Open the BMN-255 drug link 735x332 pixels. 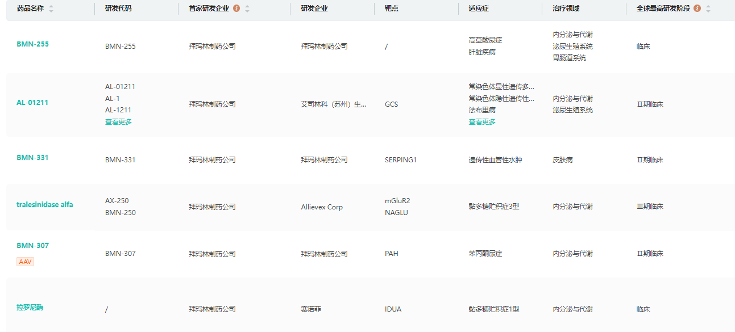click(x=32, y=44)
